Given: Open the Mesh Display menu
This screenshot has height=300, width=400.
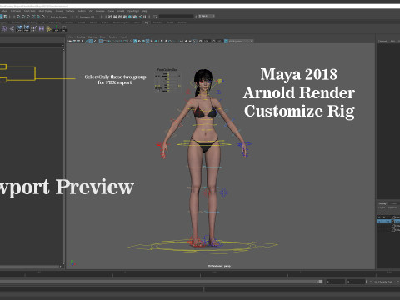Looking at the screenshot, I should (x=46, y=11).
